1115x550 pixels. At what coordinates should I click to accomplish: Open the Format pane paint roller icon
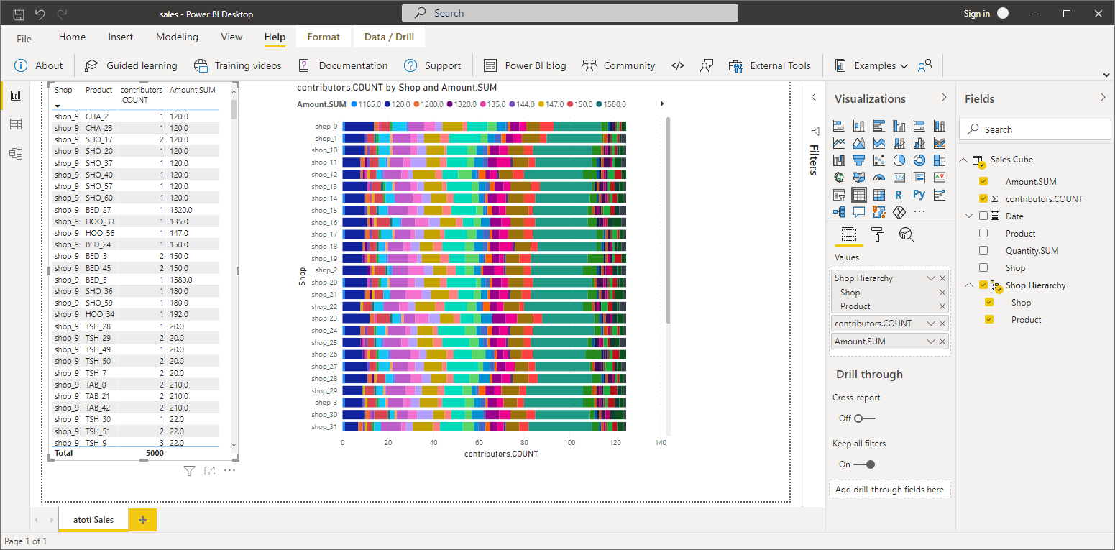click(877, 234)
